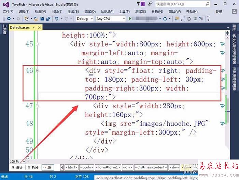Image resolution: width=239 pixels, height=180 pixels.
Task: Open the browser selection dropdown arrow
Action: tap(160, 18)
